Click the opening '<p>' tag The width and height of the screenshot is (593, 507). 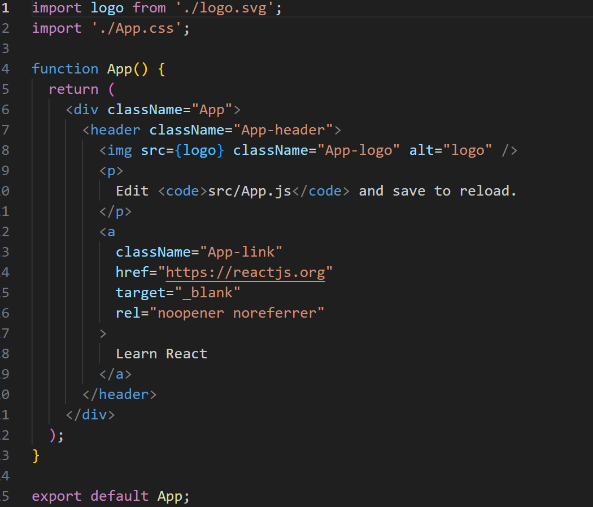tap(111, 171)
